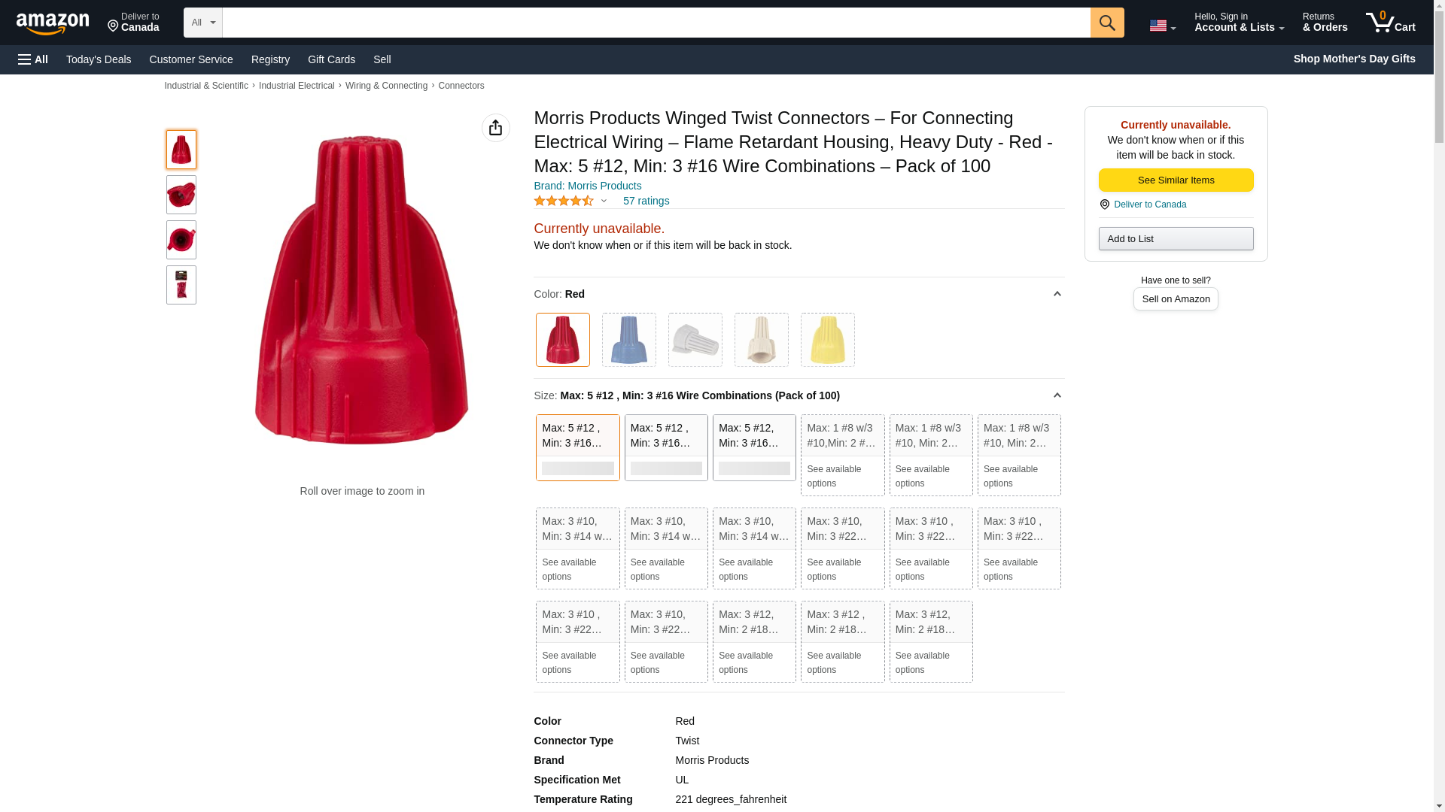Collapse the Size section chevron
This screenshot has width=1445, height=812.
1057,395
